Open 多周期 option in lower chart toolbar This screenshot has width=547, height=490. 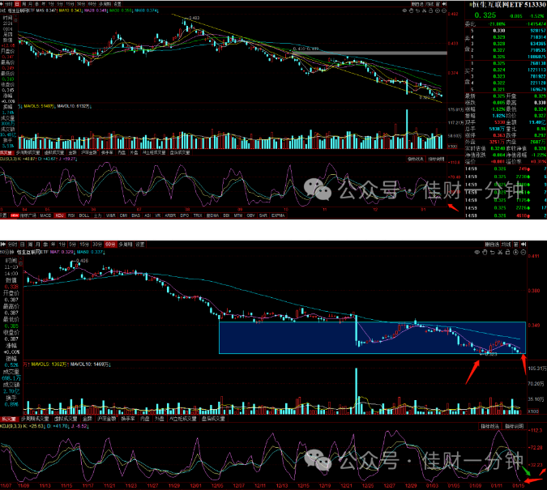(x=126, y=245)
